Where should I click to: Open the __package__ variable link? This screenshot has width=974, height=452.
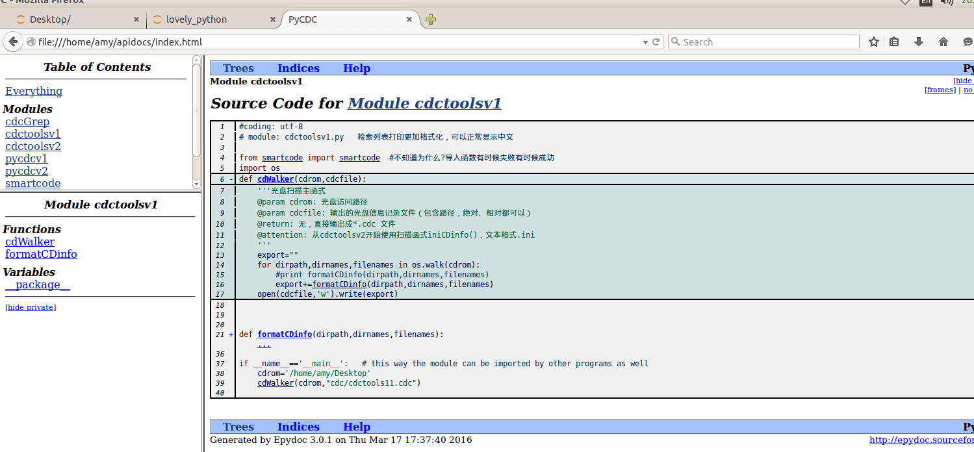point(38,284)
